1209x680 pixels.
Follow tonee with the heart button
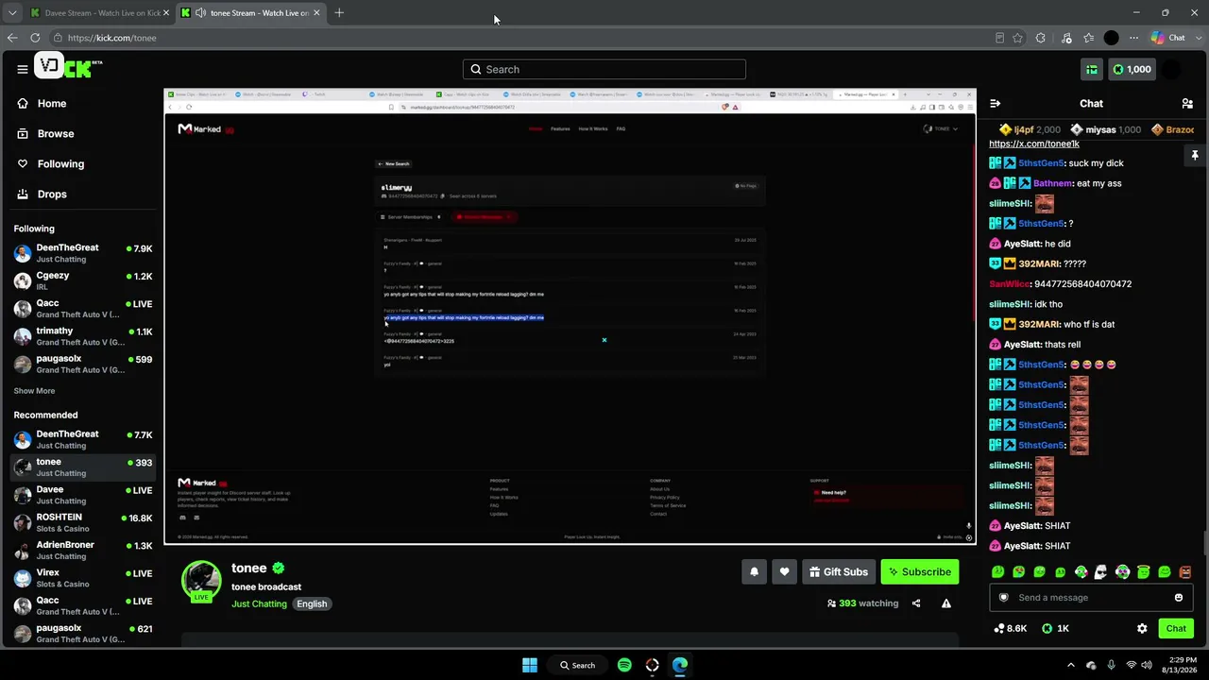pyautogui.click(x=784, y=571)
